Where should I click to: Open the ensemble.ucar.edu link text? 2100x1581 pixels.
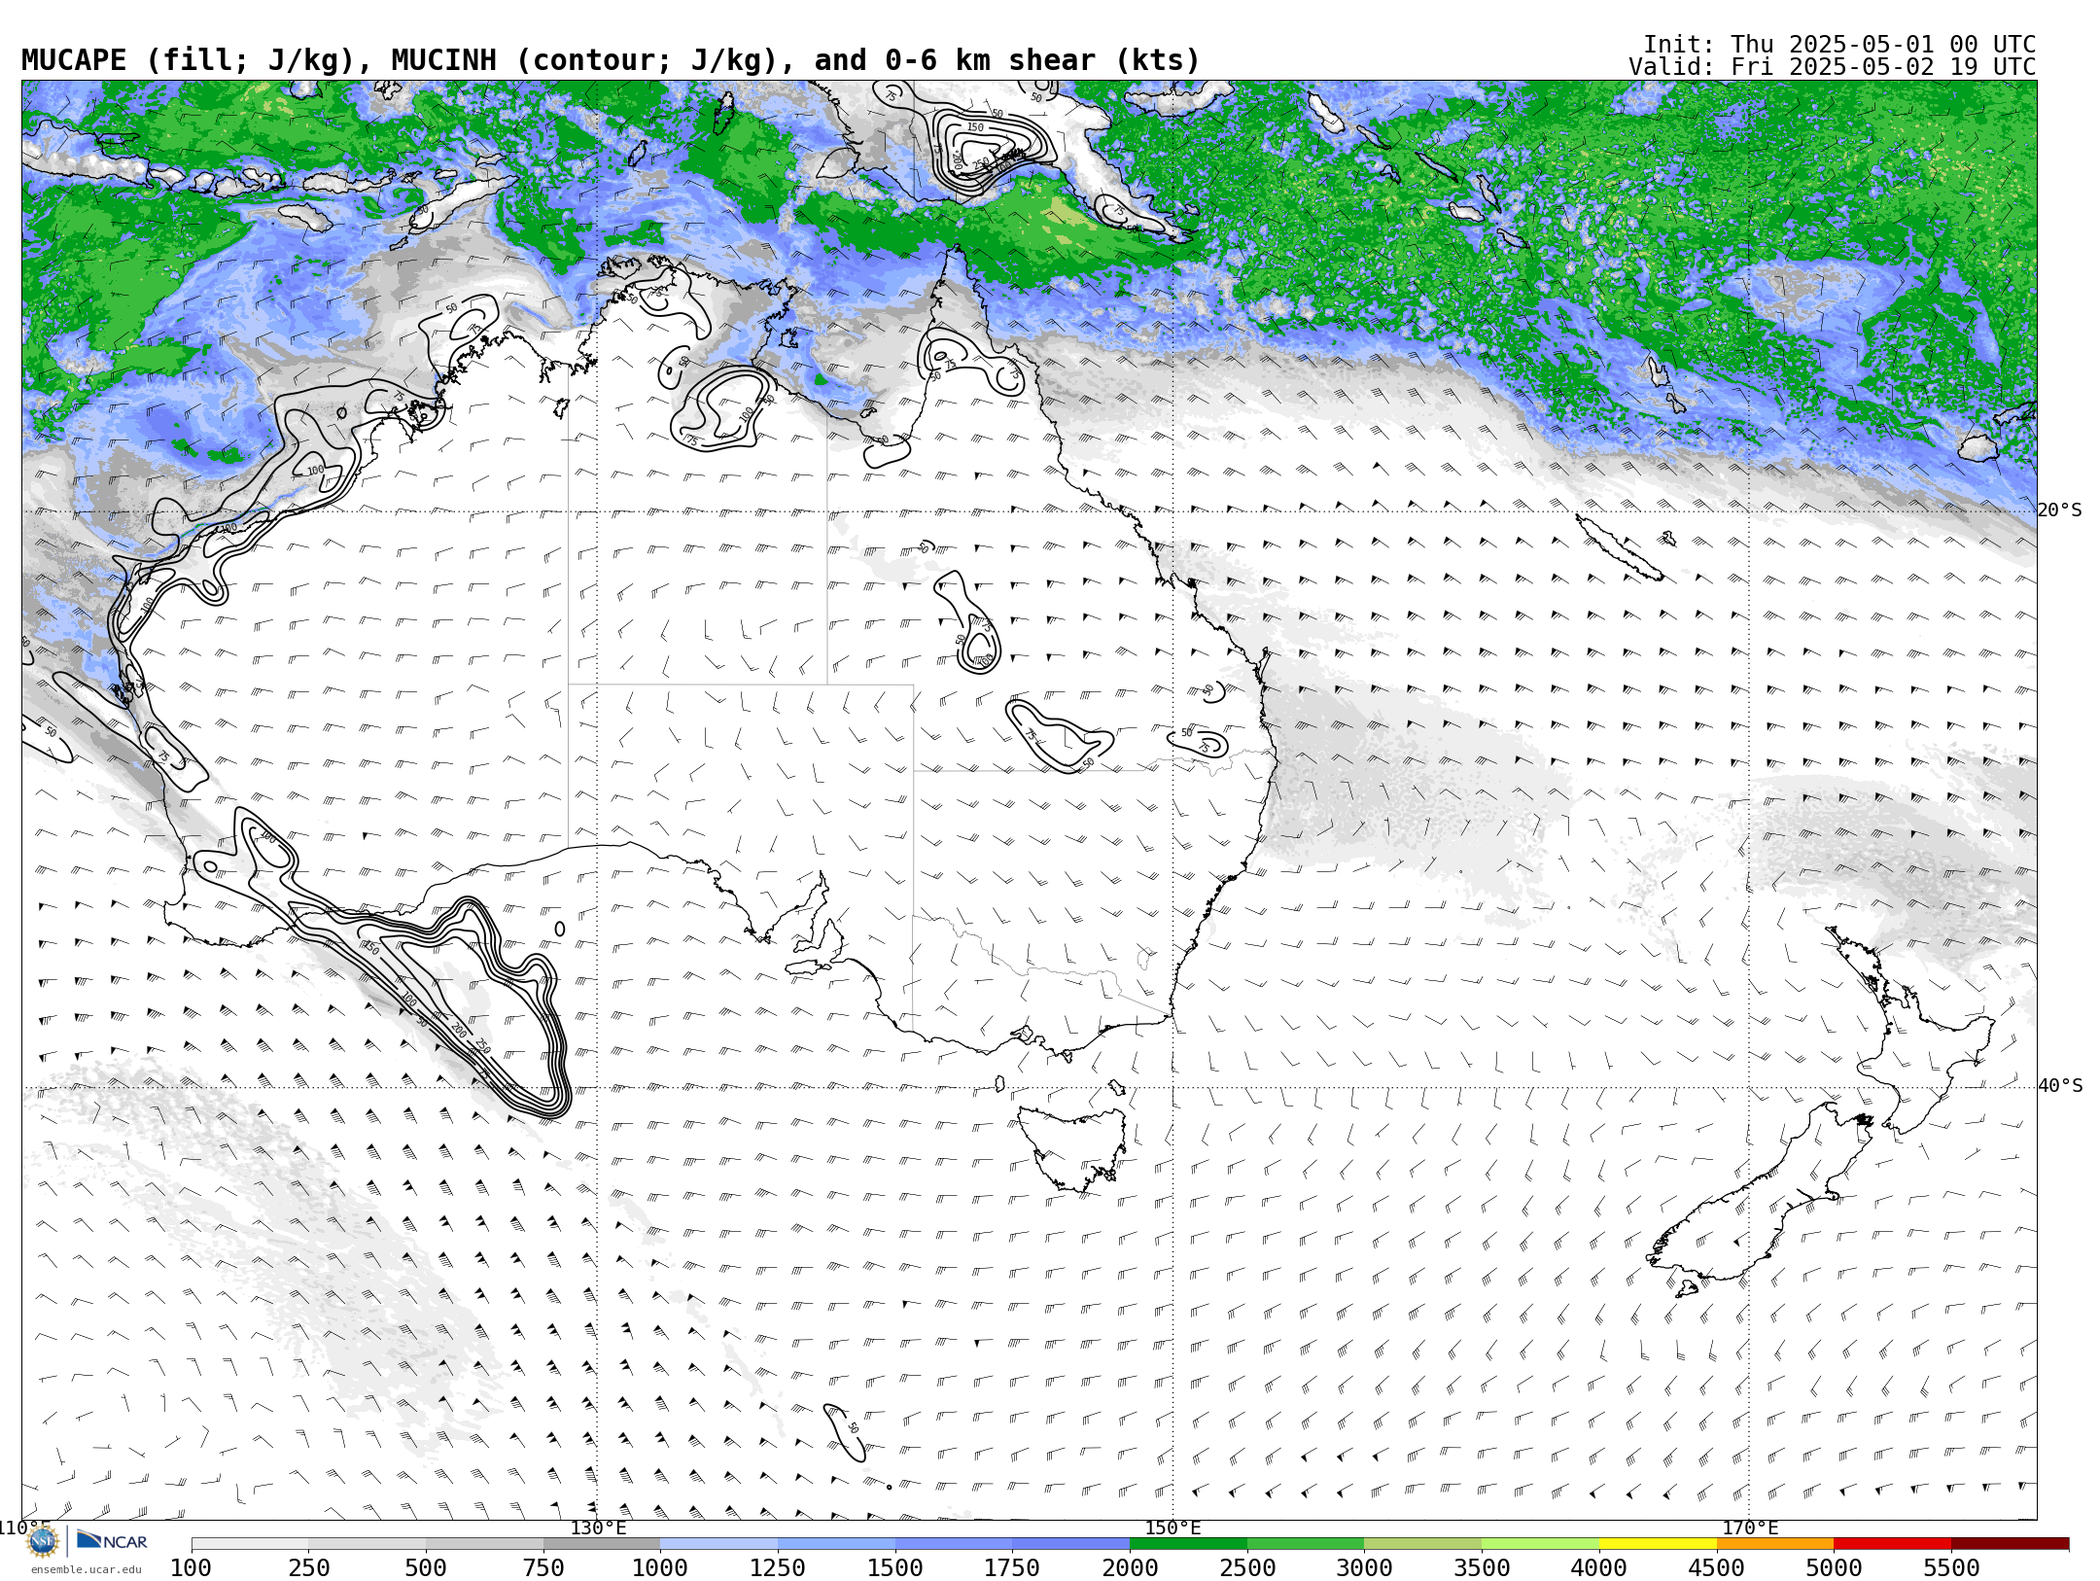(x=86, y=1569)
